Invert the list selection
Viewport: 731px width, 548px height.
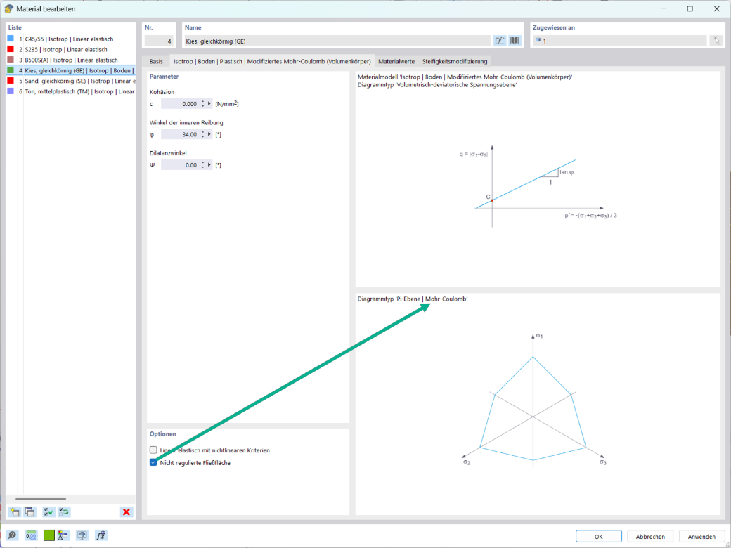(65, 511)
